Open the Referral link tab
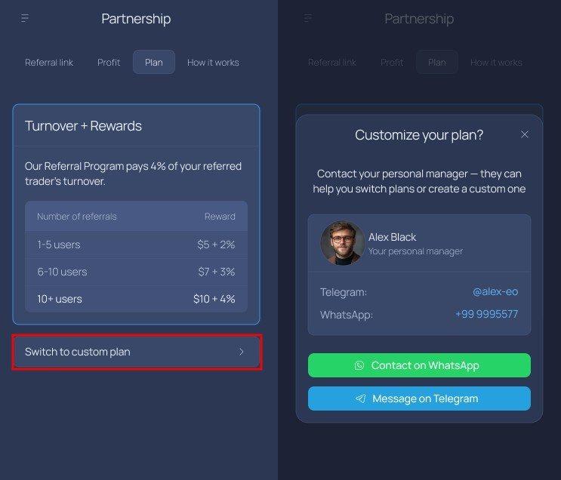561x480 pixels. point(49,63)
